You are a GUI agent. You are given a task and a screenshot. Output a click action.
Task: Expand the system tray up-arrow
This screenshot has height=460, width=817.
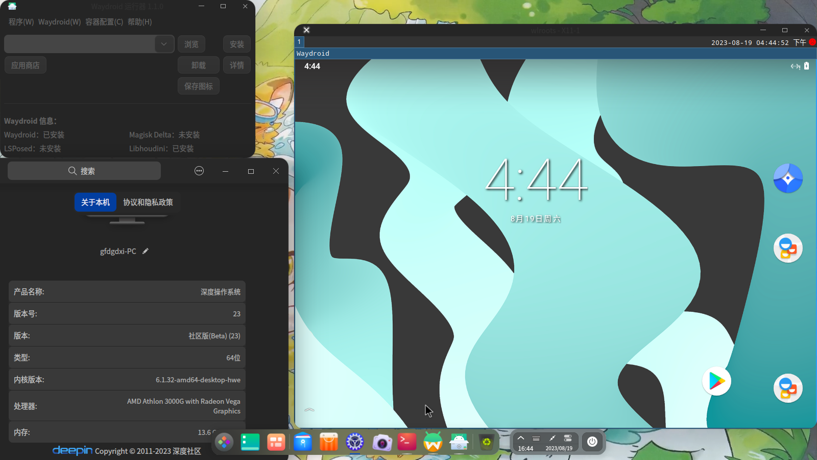click(521, 438)
